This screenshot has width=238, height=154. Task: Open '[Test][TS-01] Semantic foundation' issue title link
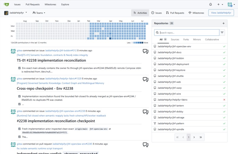(52, 55)
